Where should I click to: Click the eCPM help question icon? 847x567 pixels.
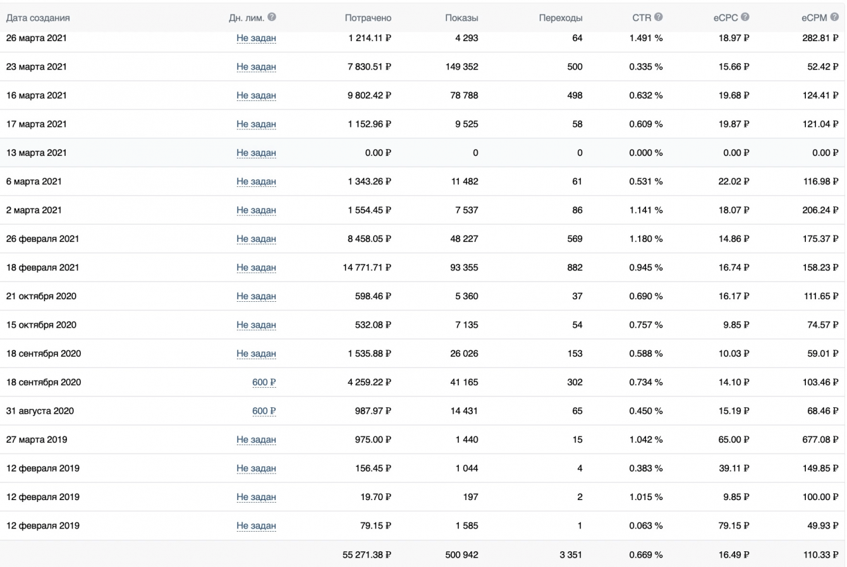(x=835, y=18)
